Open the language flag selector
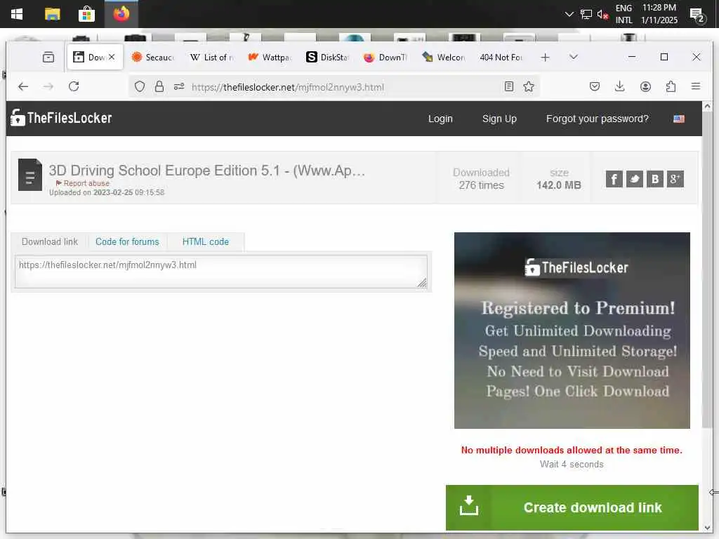This screenshot has width=719, height=539. click(679, 119)
